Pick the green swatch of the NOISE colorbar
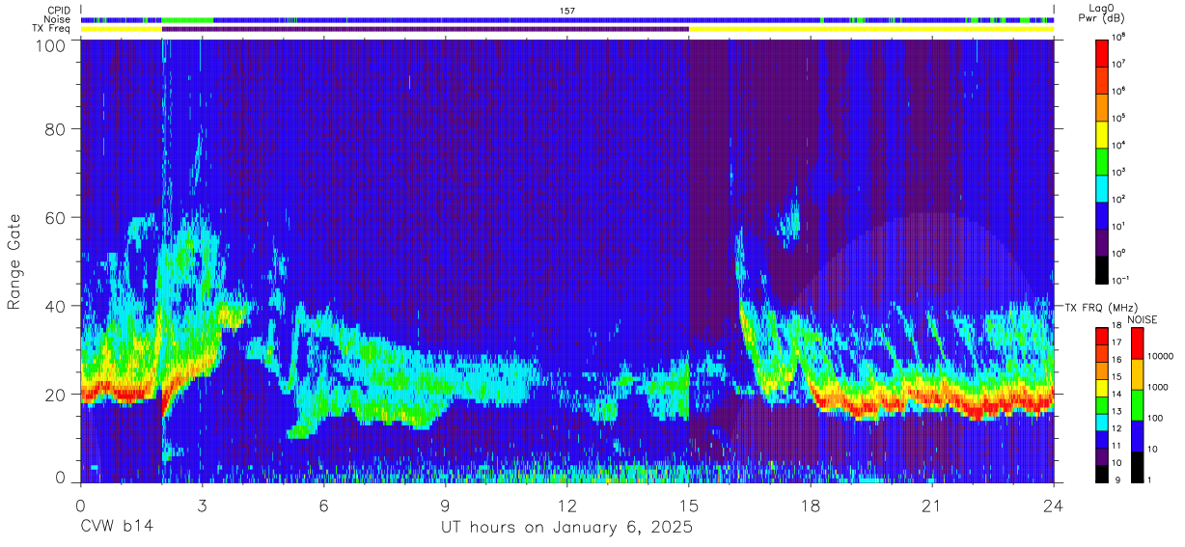The width and height of the screenshot is (1185, 547). coord(1139,403)
